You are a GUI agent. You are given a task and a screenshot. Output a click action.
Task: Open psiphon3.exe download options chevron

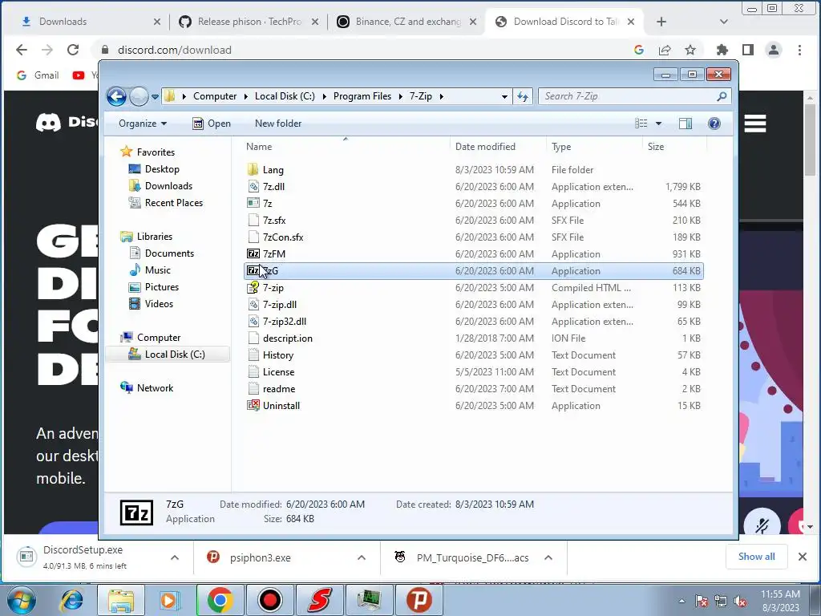point(362,557)
